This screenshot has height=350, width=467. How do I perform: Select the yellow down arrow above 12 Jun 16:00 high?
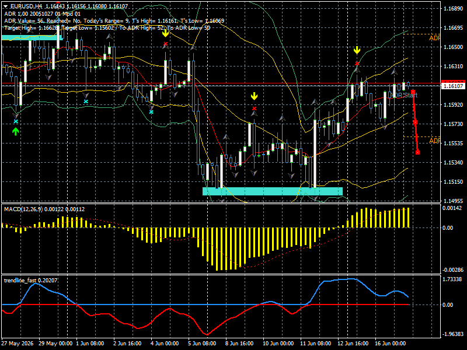357,50
